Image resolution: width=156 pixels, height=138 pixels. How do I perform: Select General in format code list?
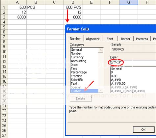click(133, 69)
